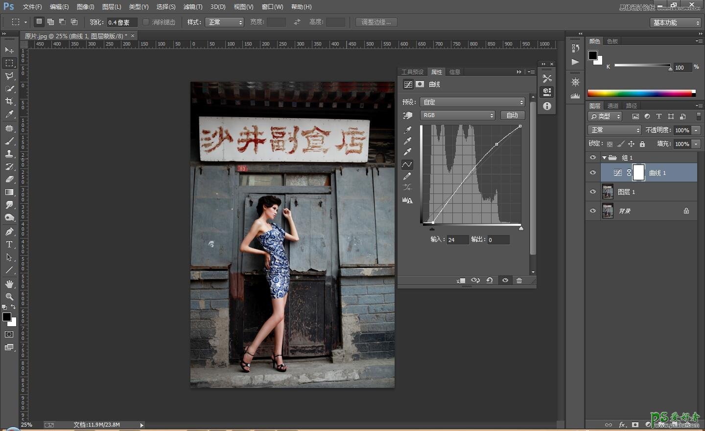Switch to the 通道 channels tab
This screenshot has height=431, width=705.
click(613, 106)
